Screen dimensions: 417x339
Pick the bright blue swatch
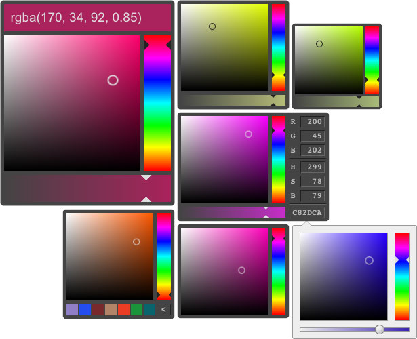(x=85, y=310)
